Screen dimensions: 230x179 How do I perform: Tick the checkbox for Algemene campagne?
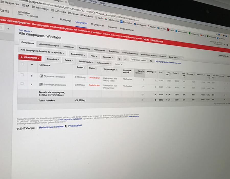pyautogui.click(x=22, y=75)
